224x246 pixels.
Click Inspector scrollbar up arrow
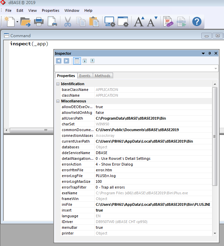215,84
